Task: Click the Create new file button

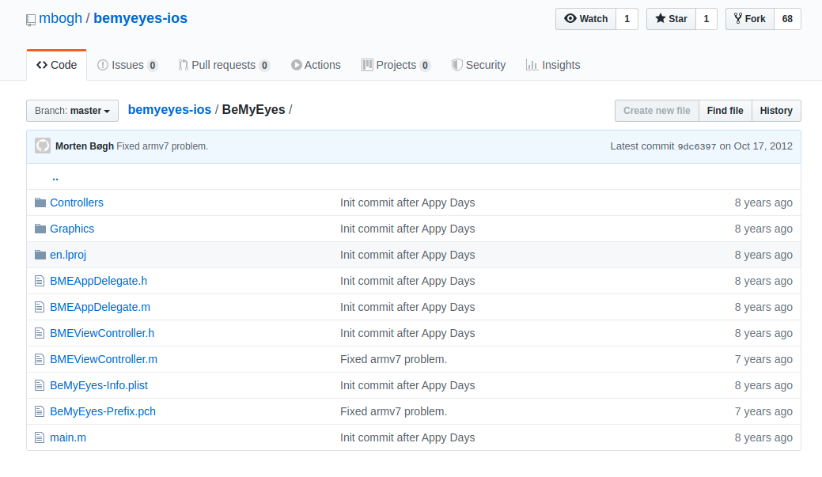Action: pyautogui.click(x=657, y=111)
